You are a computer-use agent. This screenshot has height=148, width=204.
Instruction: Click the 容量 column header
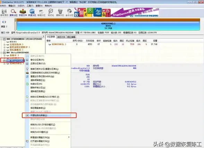(155, 41)
